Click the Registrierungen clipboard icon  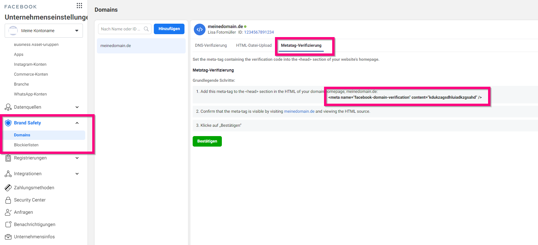pyautogui.click(x=8, y=158)
